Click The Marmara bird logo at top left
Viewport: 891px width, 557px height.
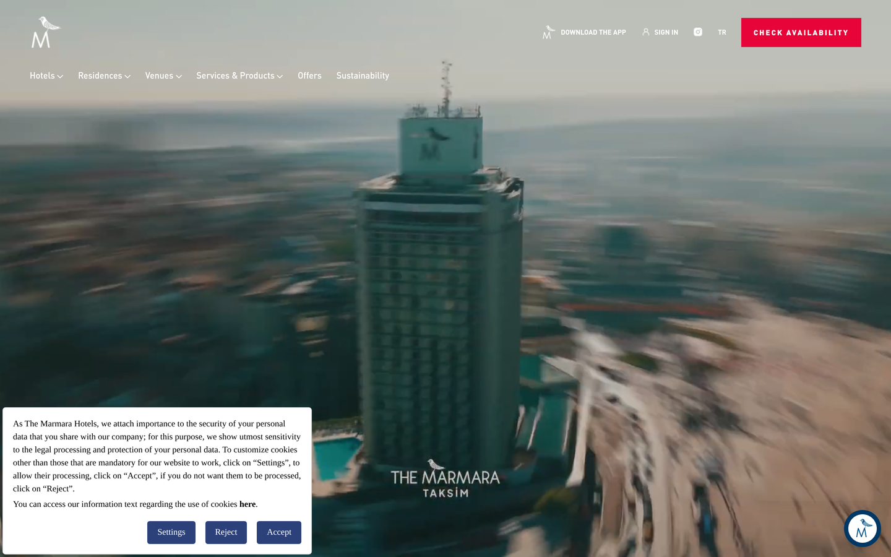coord(46,32)
